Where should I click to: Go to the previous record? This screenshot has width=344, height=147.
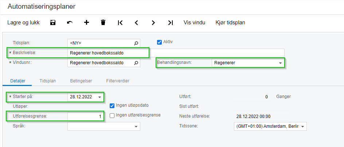tap(136, 23)
